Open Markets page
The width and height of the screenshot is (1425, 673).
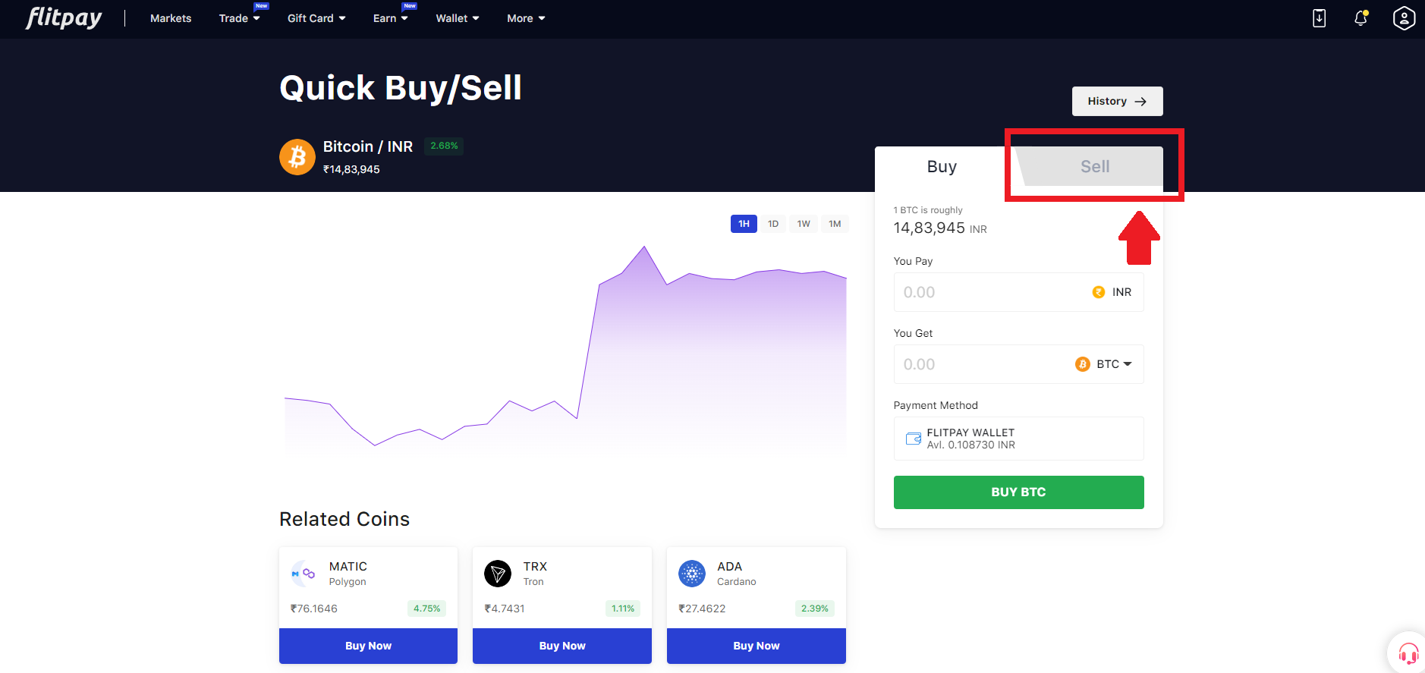[x=171, y=18]
